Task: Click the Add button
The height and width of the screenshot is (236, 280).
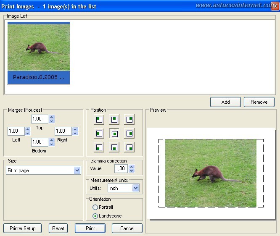Action: [225, 102]
